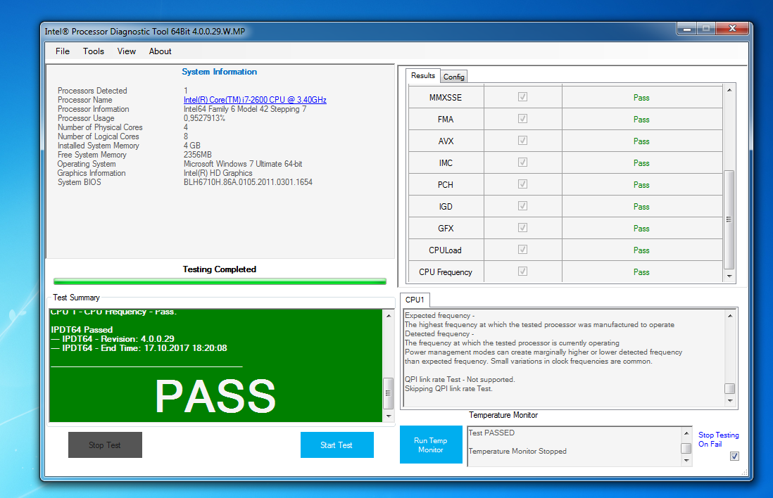Click the results list scroll-down arrow
The width and height of the screenshot is (773, 498).
[729, 277]
